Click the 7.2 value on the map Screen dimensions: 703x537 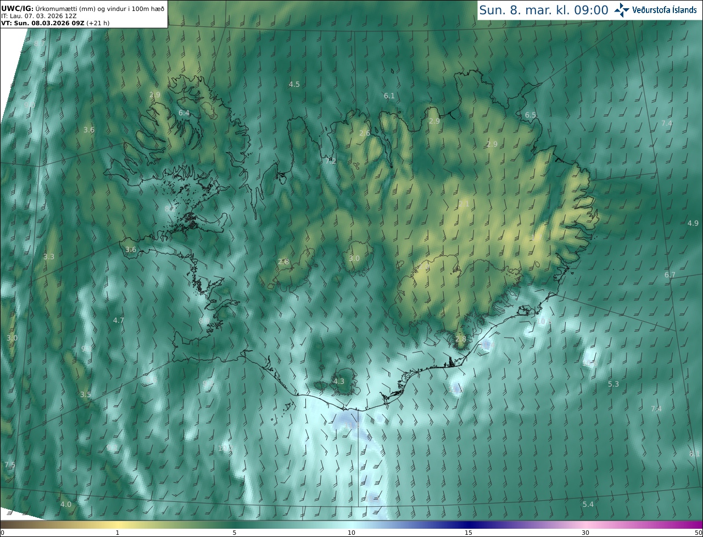331,161
